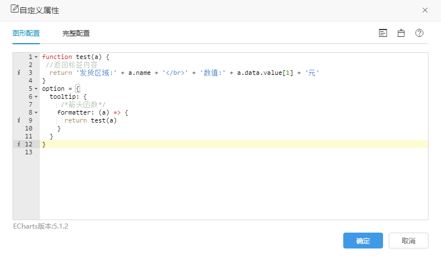Click the edit pencil icon beside 自定义属性
This screenshot has width=441, height=257.
tap(15, 9)
